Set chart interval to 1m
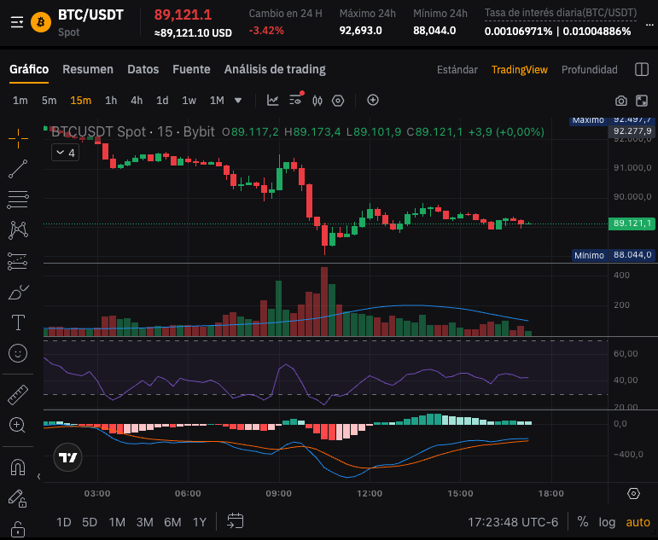The width and height of the screenshot is (658, 540). click(20, 101)
